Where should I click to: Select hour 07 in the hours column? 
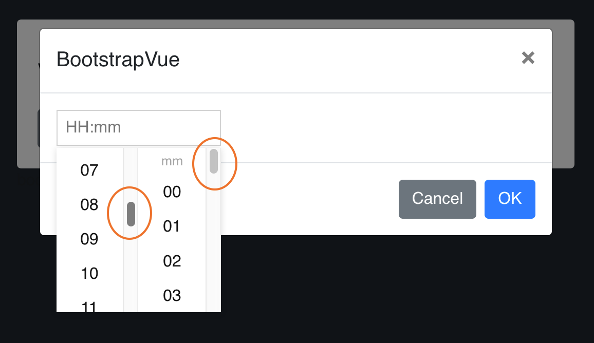(x=89, y=170)
